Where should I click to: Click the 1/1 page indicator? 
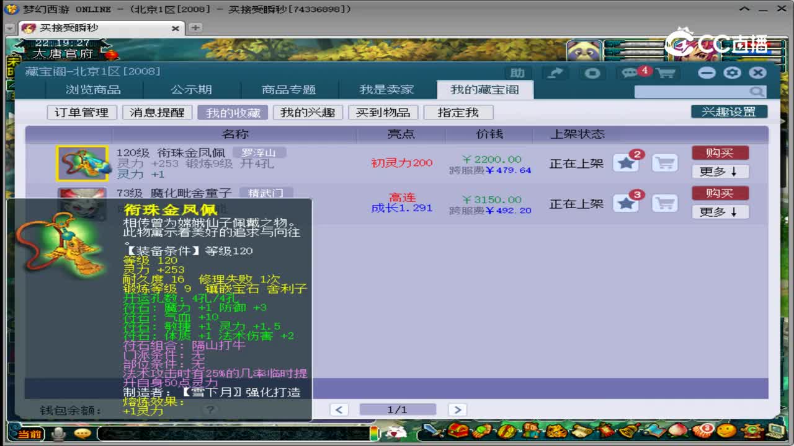398,409
